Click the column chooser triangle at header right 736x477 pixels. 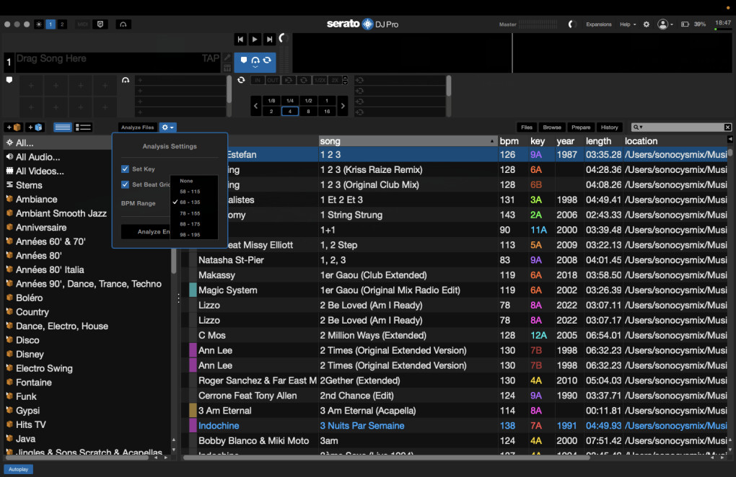730,139
